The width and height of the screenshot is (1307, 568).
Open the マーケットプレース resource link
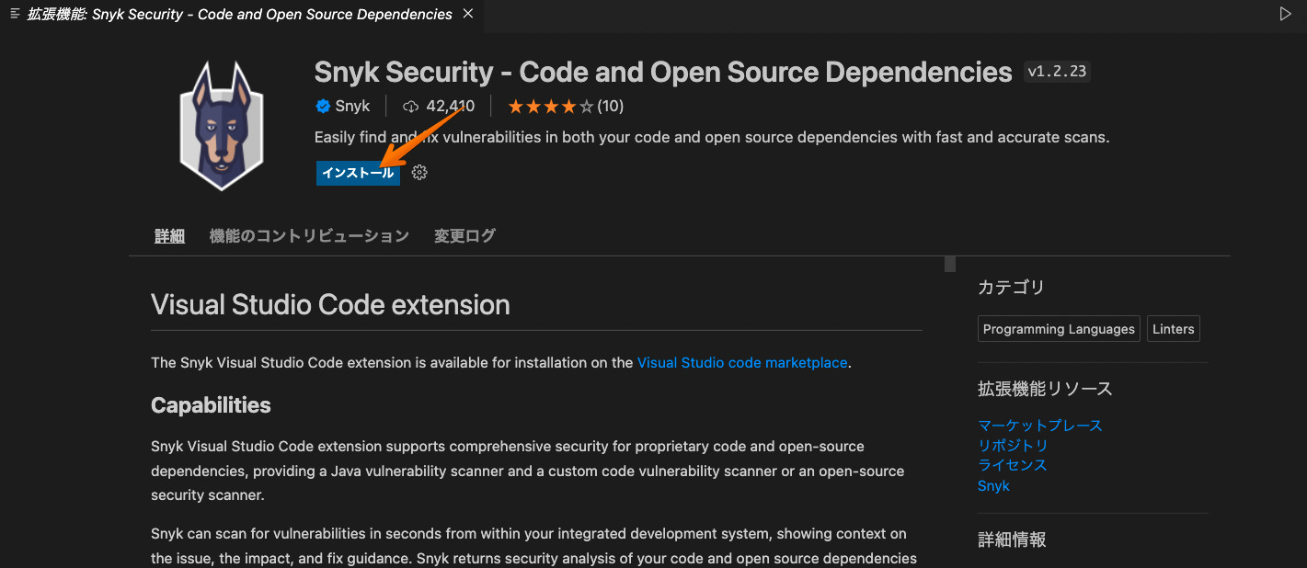tap(1039, 426)
